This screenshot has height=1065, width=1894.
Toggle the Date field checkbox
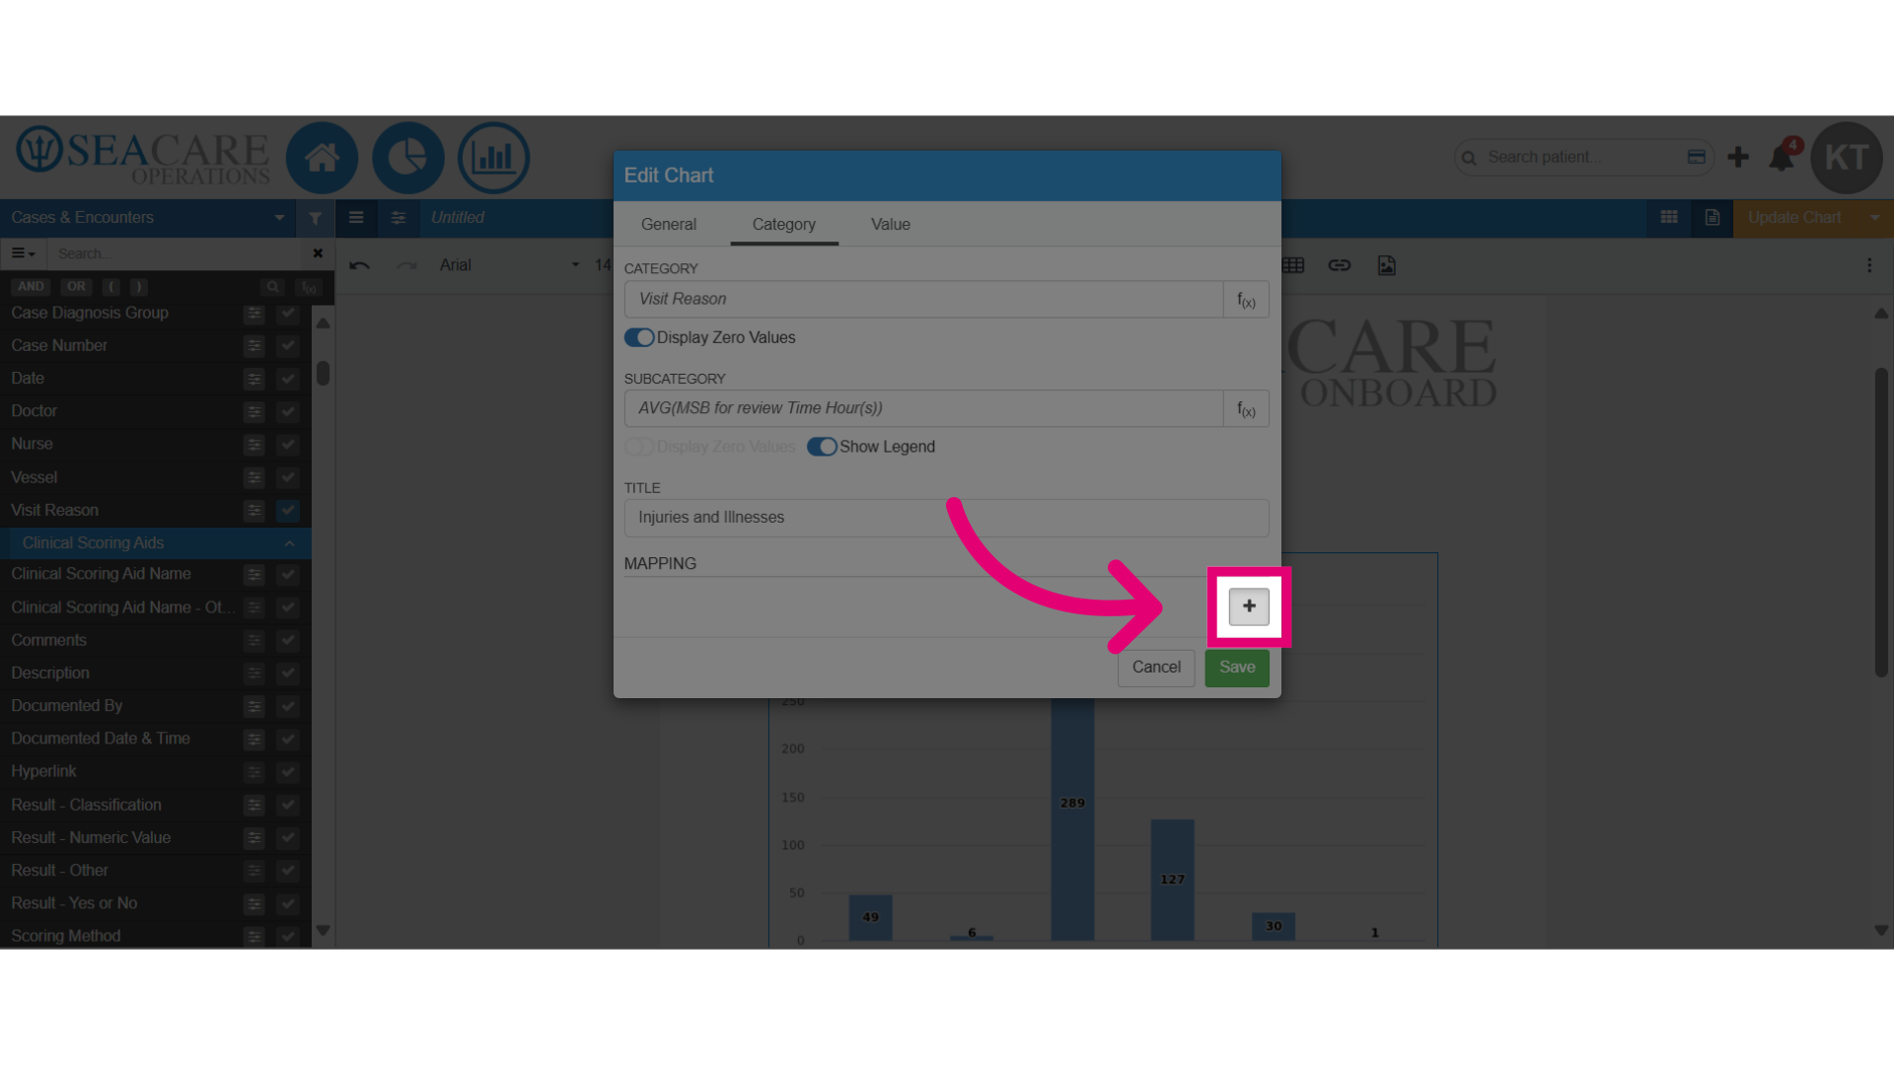pyautogui.click(x=288, y=379)
